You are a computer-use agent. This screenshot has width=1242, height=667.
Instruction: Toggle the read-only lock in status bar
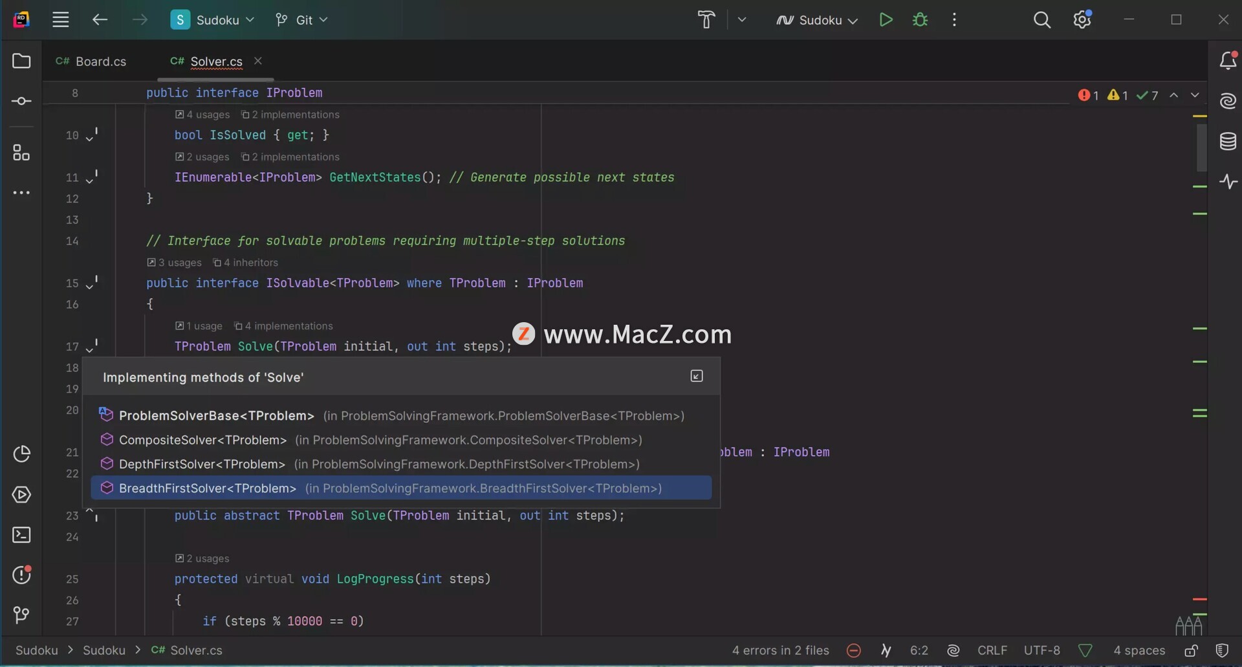pyautogui.click(x=1191, y=651)
